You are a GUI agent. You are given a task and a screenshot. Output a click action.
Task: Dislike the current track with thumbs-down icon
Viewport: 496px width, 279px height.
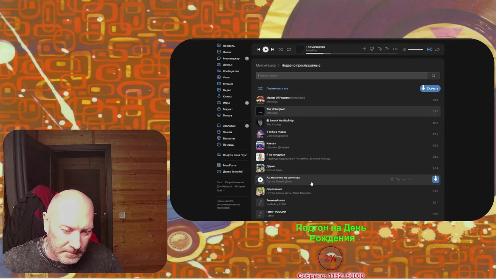tap(372, 49)
